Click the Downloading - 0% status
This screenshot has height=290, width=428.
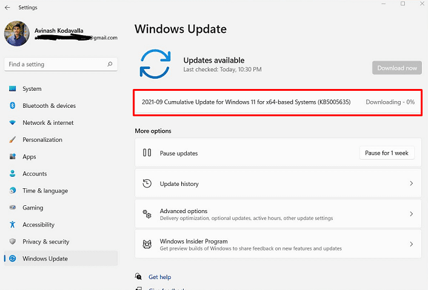point(390,102)
